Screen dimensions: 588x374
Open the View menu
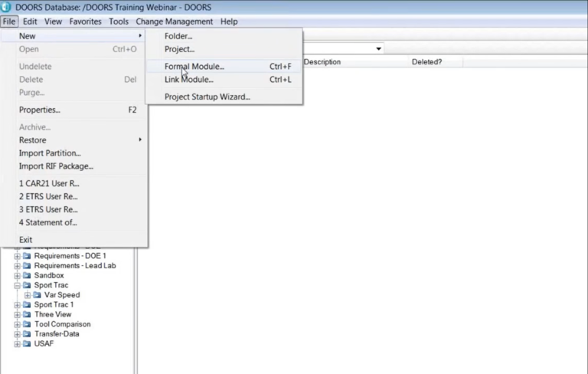pyautogui.click(x=54, y=21)
